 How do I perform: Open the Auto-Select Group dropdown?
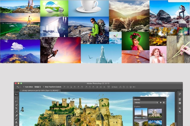38,87
